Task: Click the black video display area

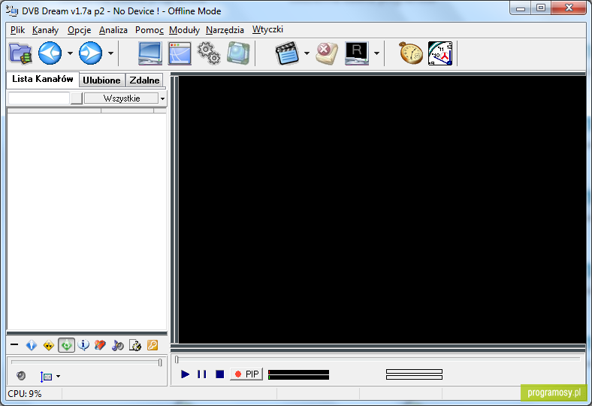Action: click(x=382, y=210)
